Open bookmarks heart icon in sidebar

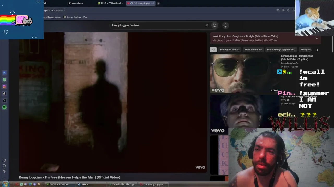point(4,160)
